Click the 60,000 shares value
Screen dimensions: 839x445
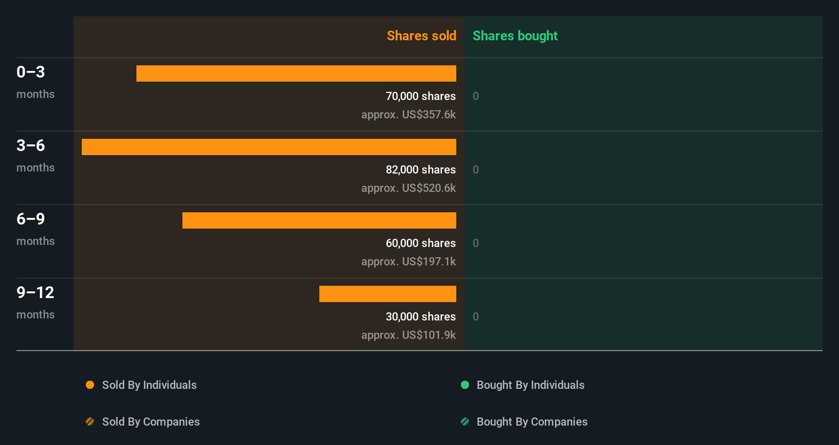pos(421,243)
